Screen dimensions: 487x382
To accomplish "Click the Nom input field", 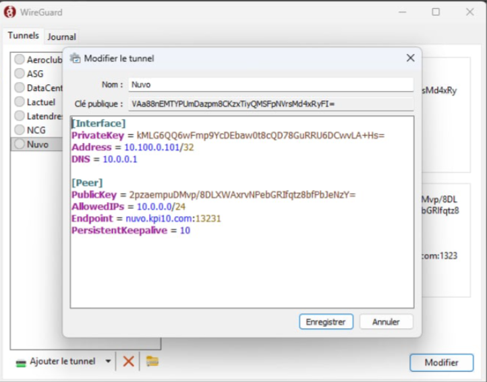I will pyautogui.click(x=270, y=85).
